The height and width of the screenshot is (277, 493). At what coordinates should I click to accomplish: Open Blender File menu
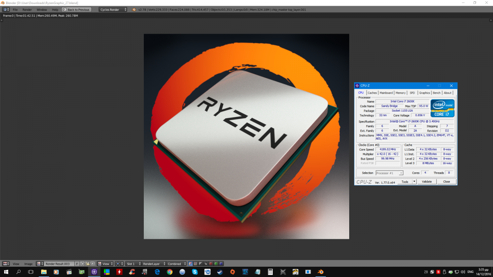coord(15,9)
